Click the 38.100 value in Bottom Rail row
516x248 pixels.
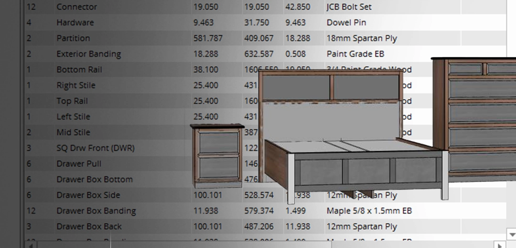point(205,70)
